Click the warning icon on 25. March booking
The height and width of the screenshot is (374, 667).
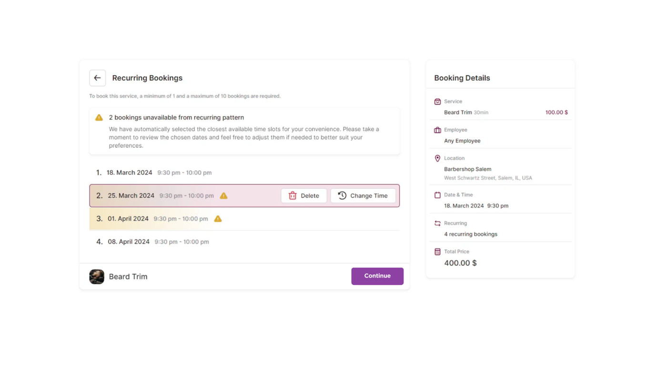coord(223,196)
